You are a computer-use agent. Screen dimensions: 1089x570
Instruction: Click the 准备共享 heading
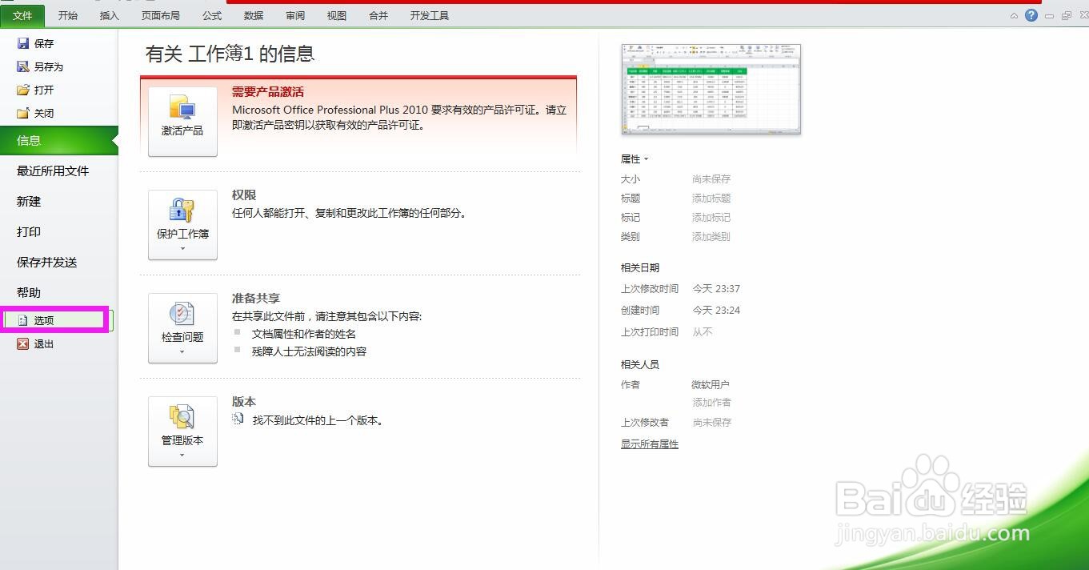[x=256, y=299]
